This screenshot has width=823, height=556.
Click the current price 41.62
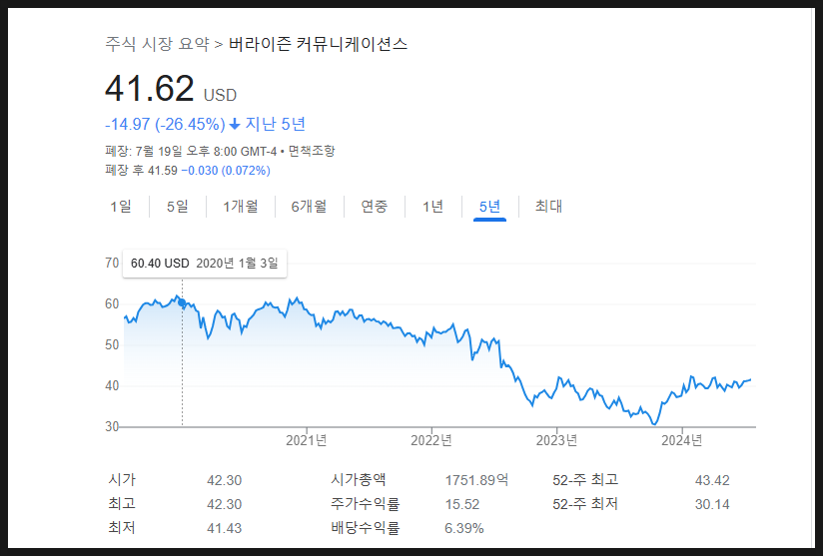click(150, 88)
